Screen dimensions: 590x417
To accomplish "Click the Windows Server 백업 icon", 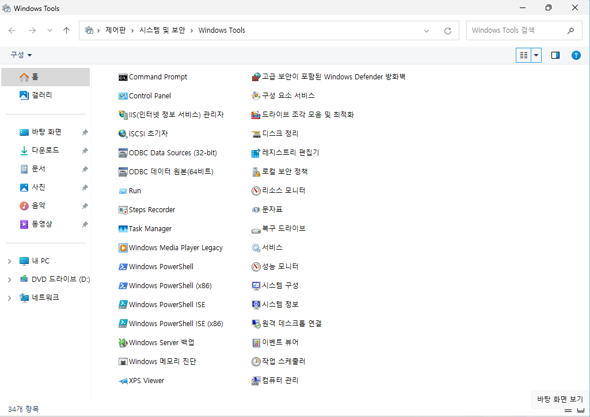I will click(x=123, y=343).
